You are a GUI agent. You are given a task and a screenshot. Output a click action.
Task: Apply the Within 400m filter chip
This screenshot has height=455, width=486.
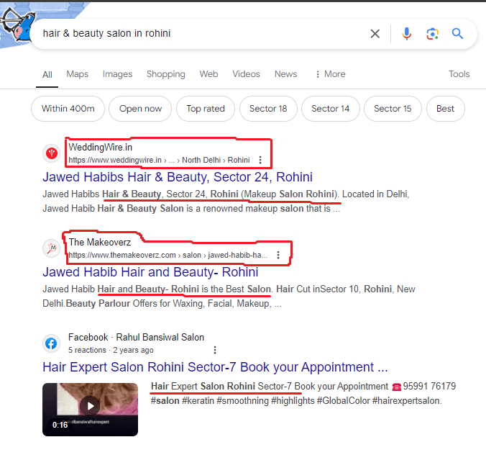click(68, 109)
